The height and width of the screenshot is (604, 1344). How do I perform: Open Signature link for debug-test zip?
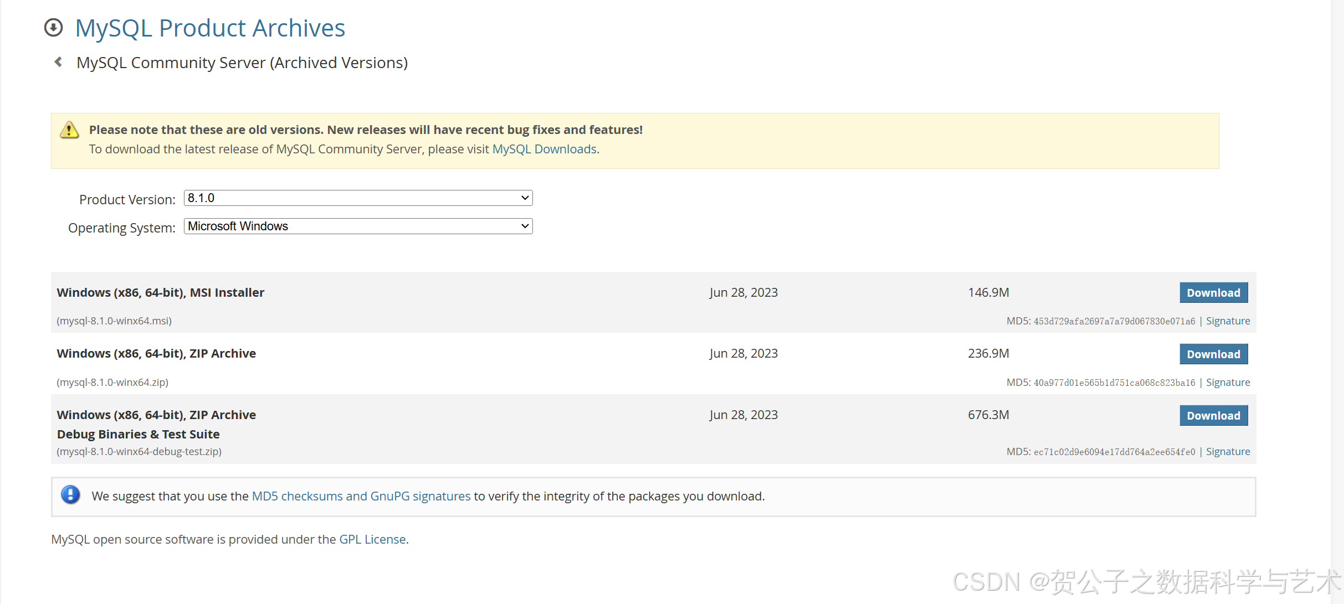tap(1228, 452)
